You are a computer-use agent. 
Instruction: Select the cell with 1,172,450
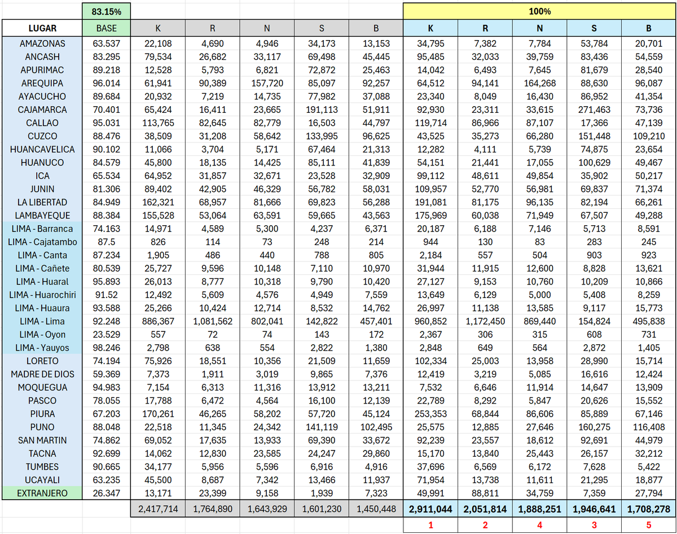486,321
